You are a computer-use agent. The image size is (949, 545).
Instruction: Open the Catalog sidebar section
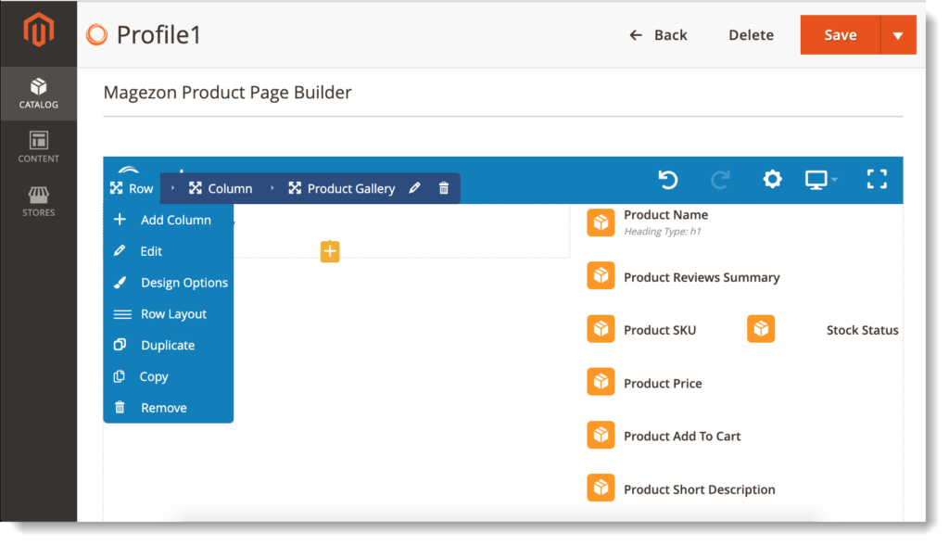[39, 94]
